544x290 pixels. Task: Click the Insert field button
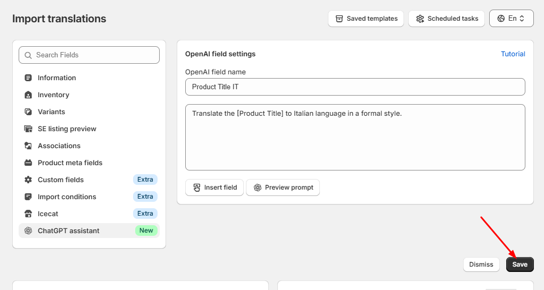tap(215, 187)
